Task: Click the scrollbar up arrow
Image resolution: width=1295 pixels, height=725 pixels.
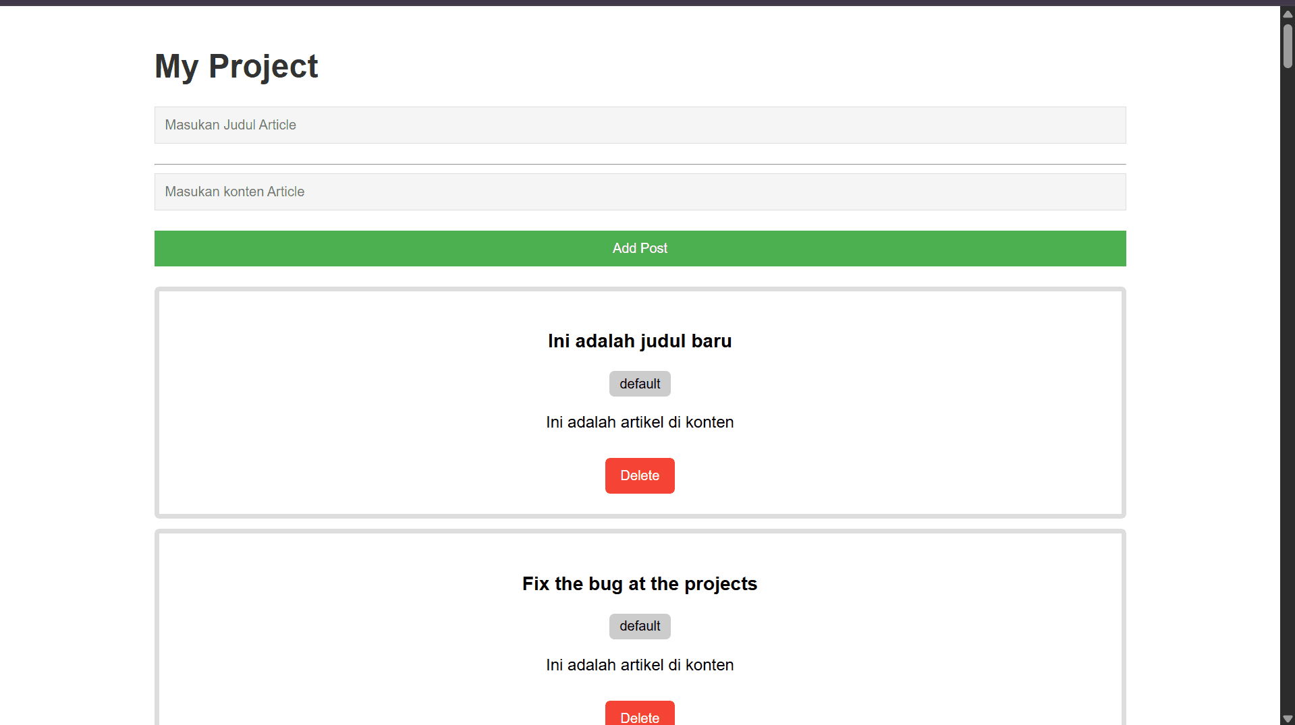Action: click(x=1288, y=13)
